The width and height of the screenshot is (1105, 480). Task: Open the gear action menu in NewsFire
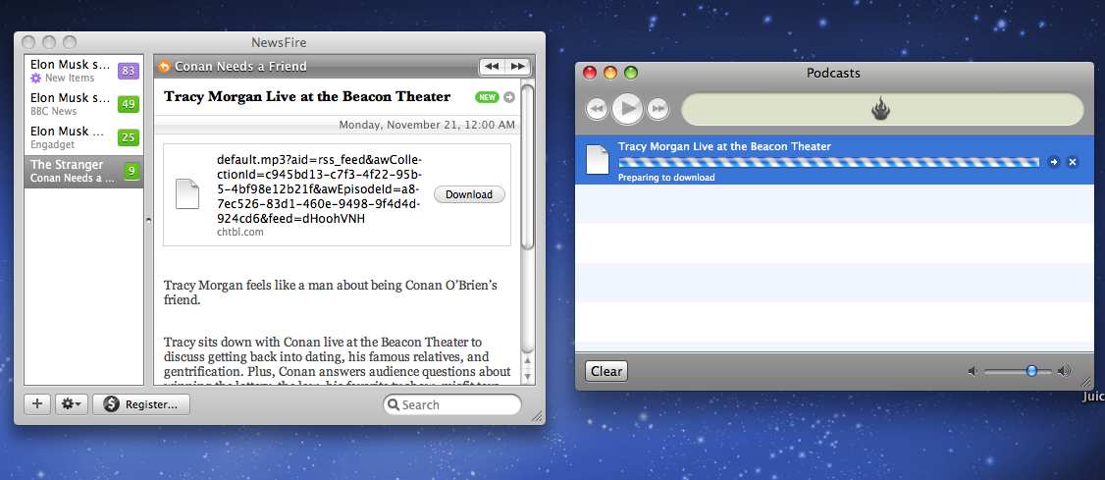pyautogui.click(x=72, y=404)
